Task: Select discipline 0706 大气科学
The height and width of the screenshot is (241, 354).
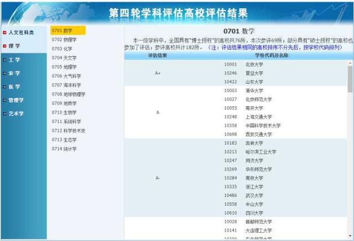Action: [x=66, y=76]
